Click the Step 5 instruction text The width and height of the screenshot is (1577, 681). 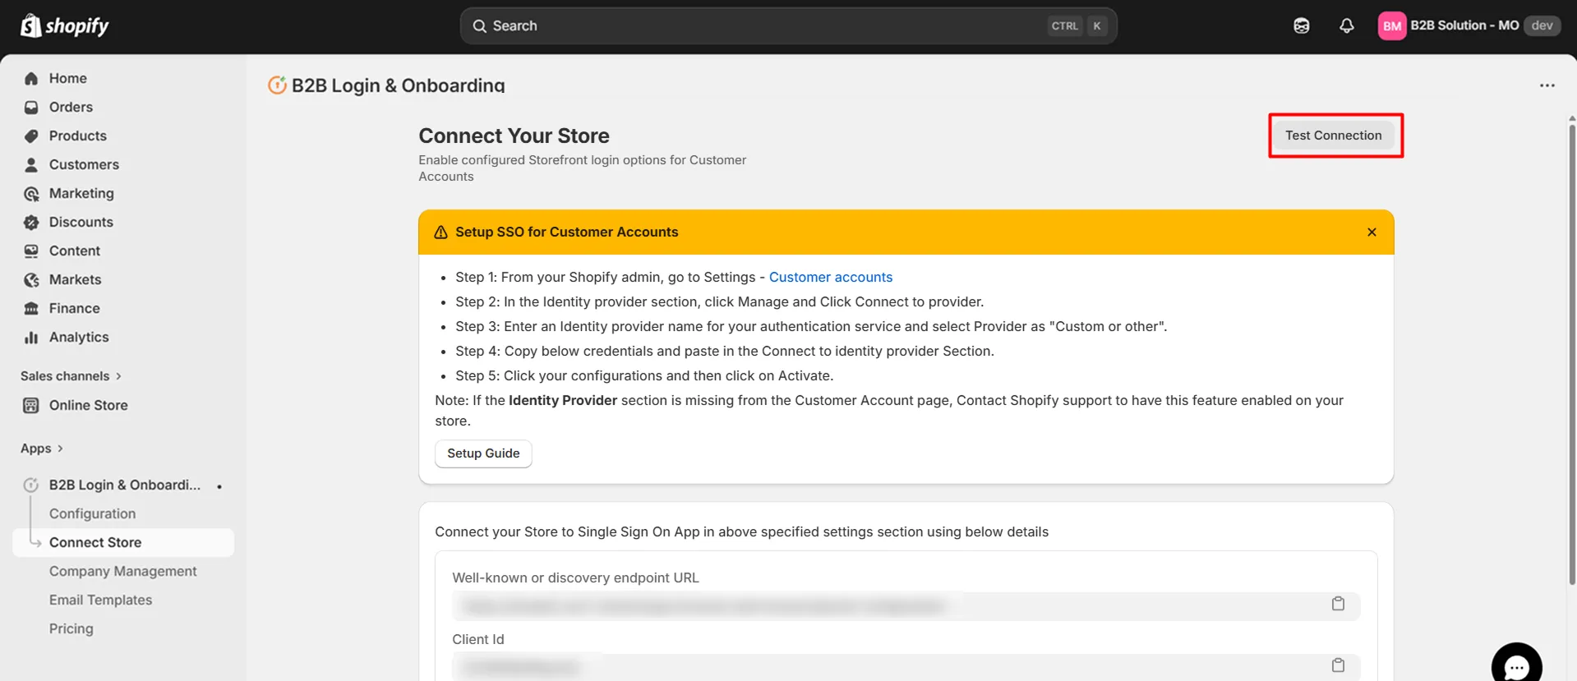tap(644, 376)
